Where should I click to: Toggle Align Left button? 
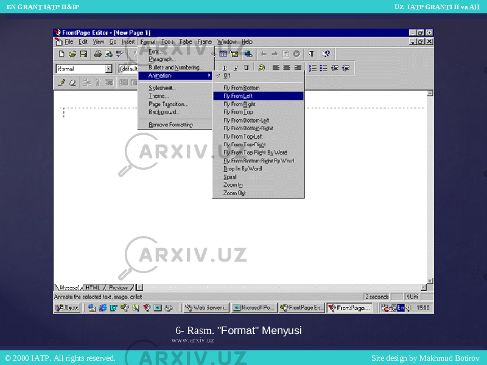click(276, 68)
